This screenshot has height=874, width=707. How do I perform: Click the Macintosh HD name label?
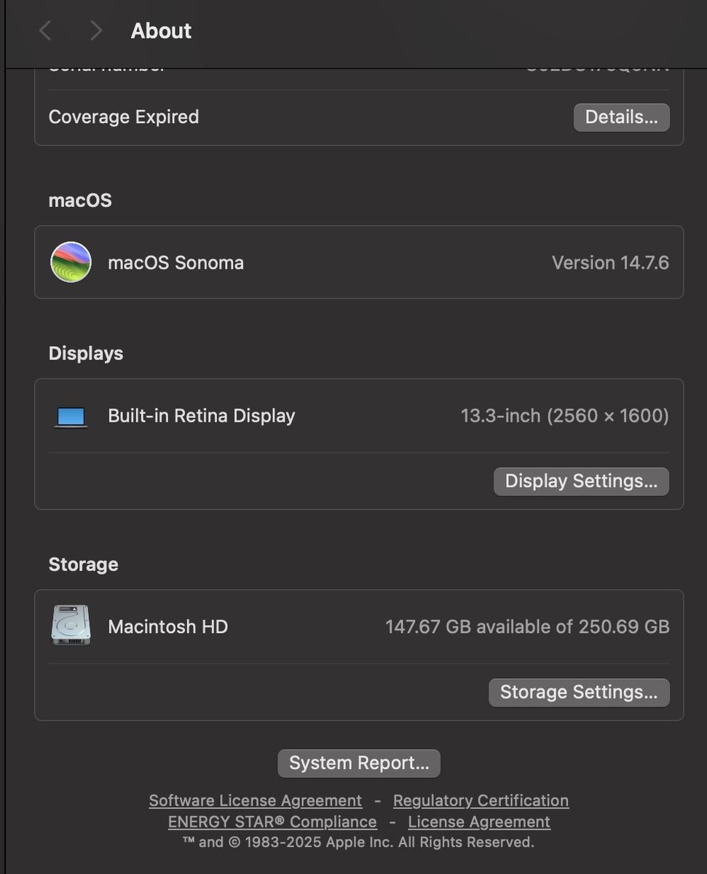pyautogui.click(x=167, y=626)
